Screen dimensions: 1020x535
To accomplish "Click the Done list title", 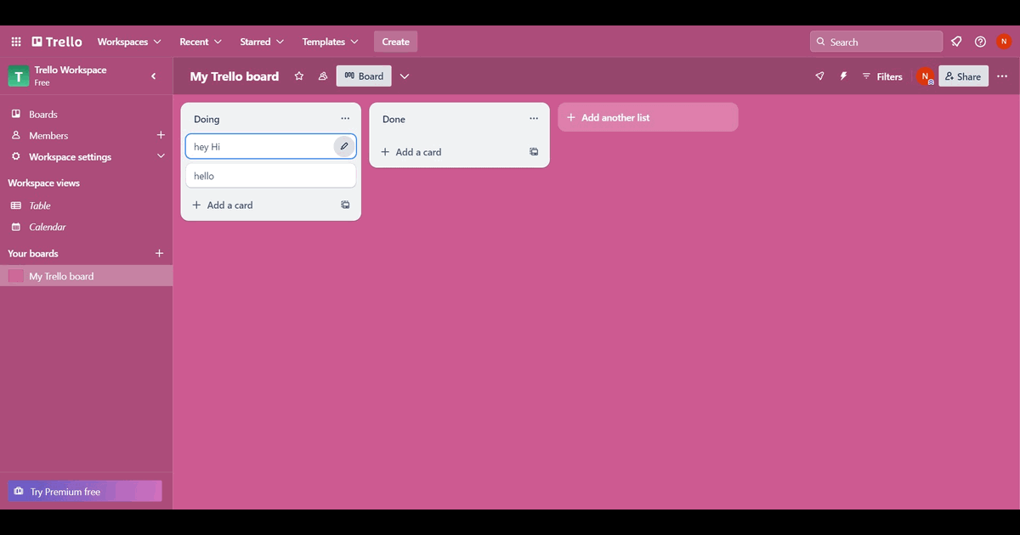I will point(394,120).
